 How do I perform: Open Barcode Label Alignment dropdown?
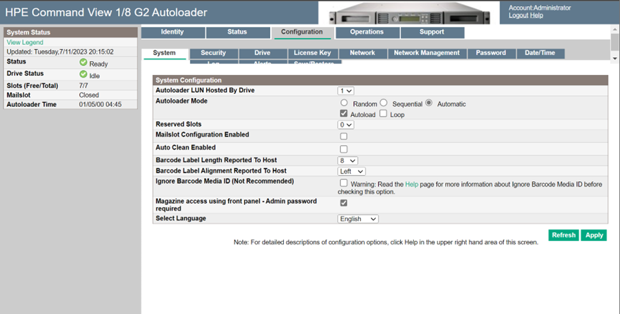point(352,172)
